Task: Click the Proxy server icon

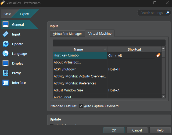Action: [5, 73]
